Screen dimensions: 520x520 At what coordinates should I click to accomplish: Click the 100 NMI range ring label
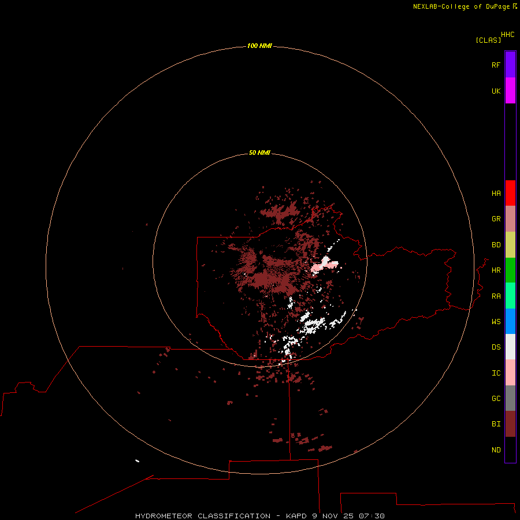click(259, 46)
